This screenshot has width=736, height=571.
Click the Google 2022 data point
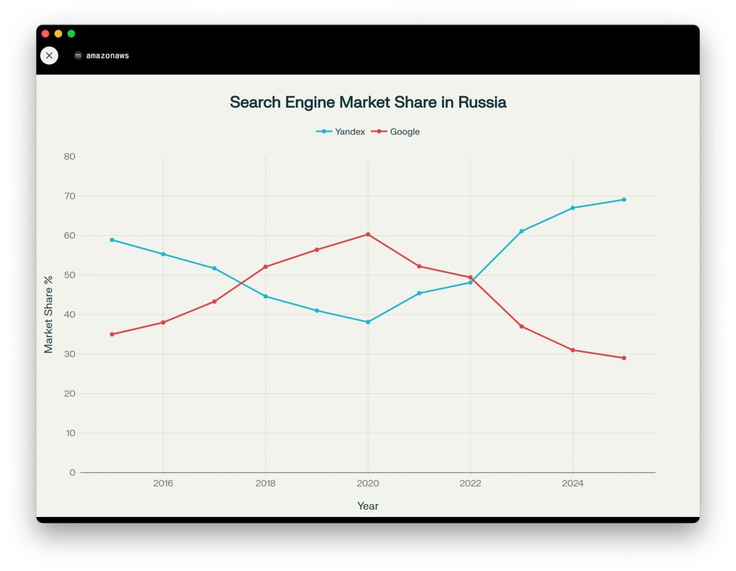coord(470,277)
